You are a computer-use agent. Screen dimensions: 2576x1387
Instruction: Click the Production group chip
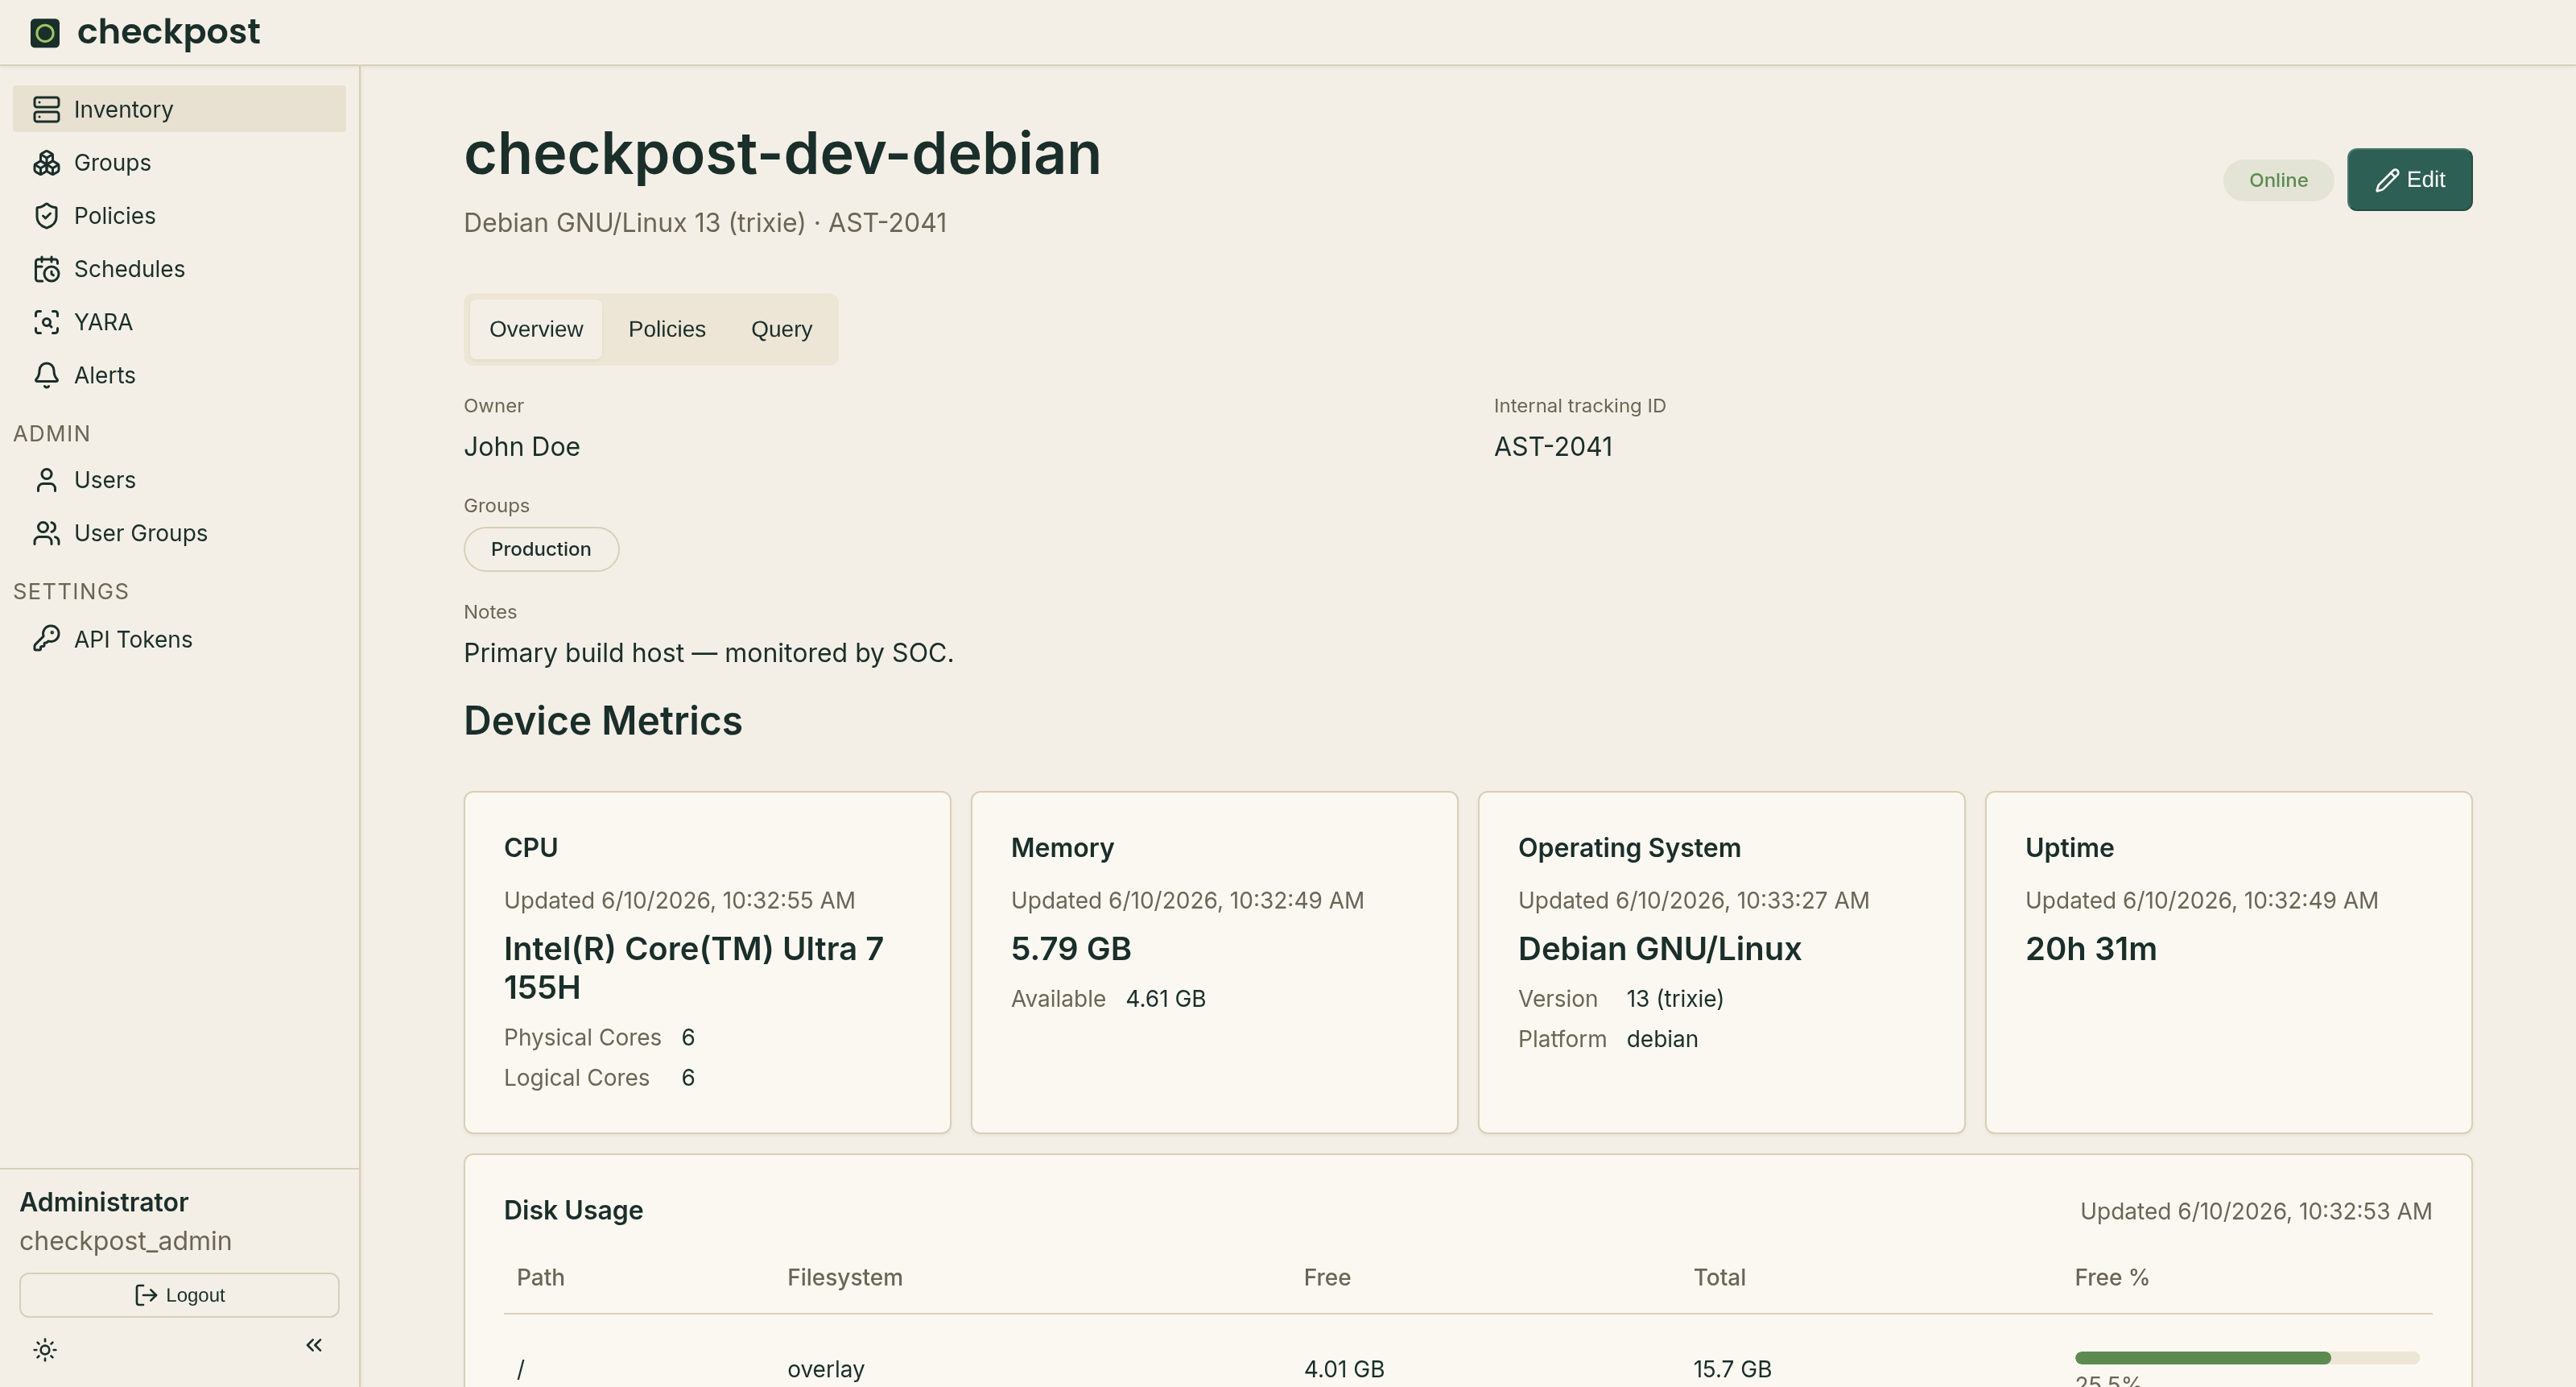point(541,549)
